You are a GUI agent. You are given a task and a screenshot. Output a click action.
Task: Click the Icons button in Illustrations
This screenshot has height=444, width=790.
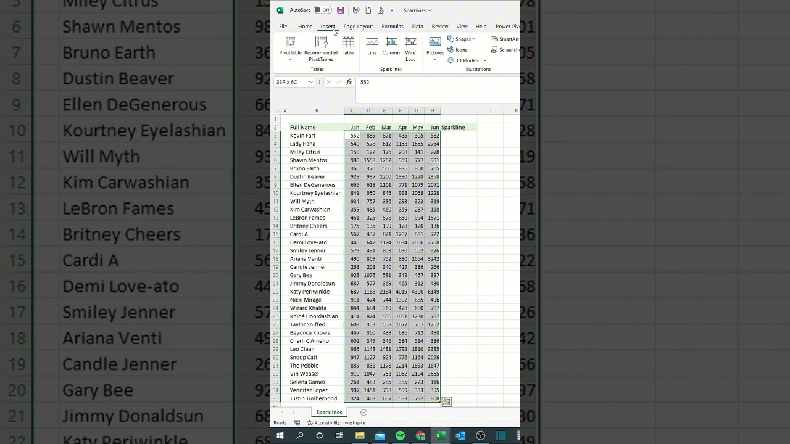(457, 50)
